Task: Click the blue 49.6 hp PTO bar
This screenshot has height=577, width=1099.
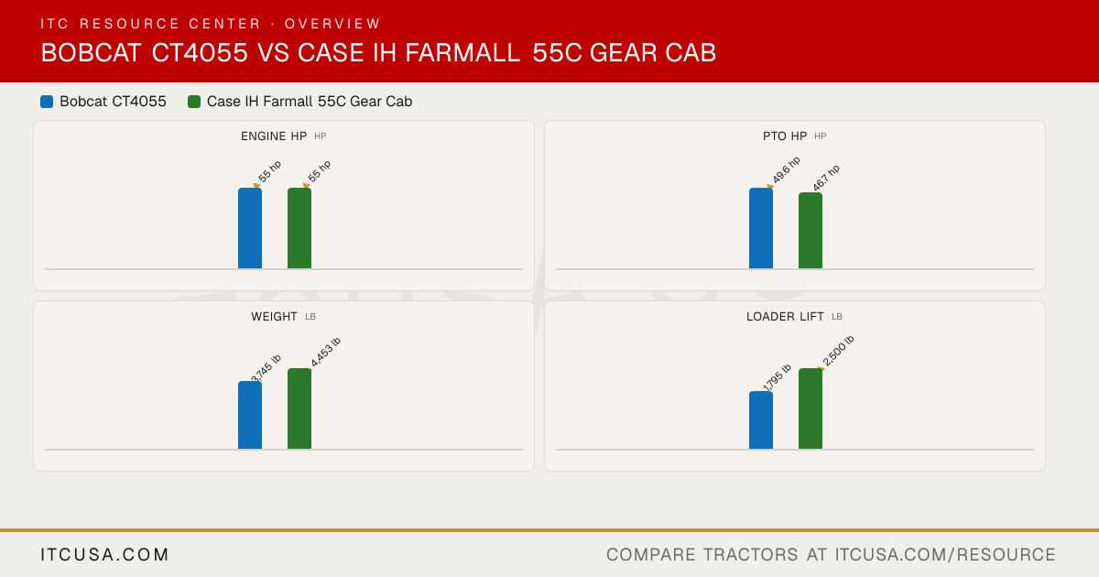Action: [x=761, y=228]
